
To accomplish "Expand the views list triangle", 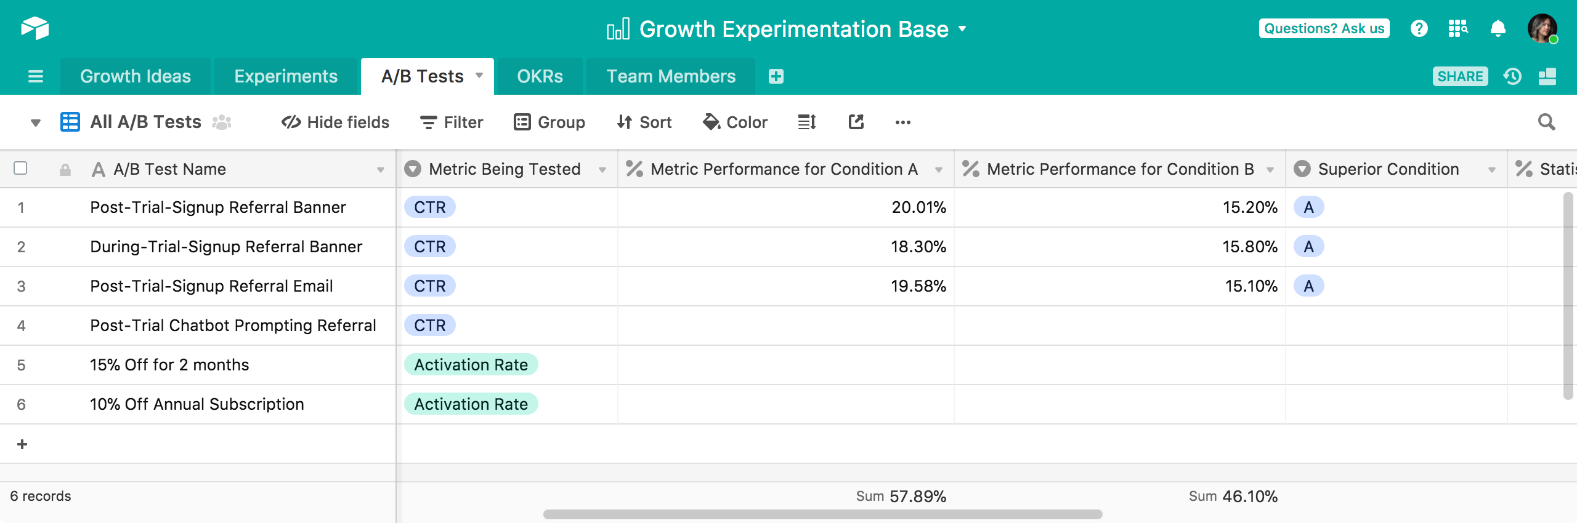I will [x=36, y=122].
